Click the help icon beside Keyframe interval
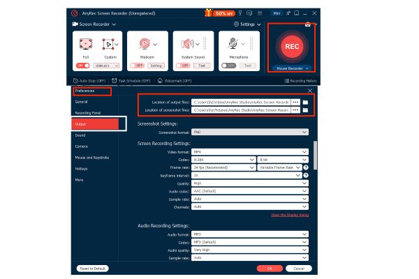Screen dimensions: 419x279 [306, 175]
